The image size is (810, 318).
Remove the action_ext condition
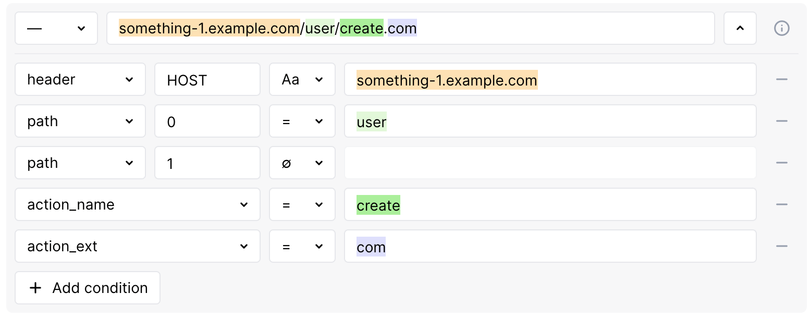click(x=782, y=246)
